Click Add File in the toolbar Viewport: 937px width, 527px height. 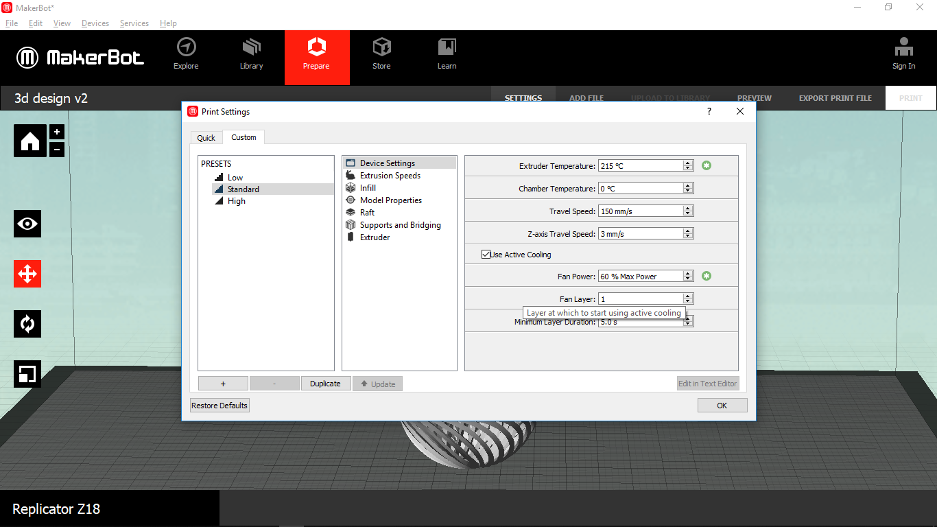[x=586, y=98]
